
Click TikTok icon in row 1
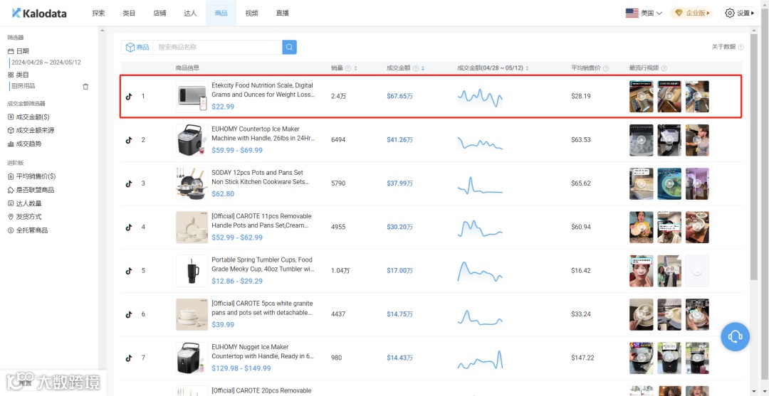tap(128, 97)
